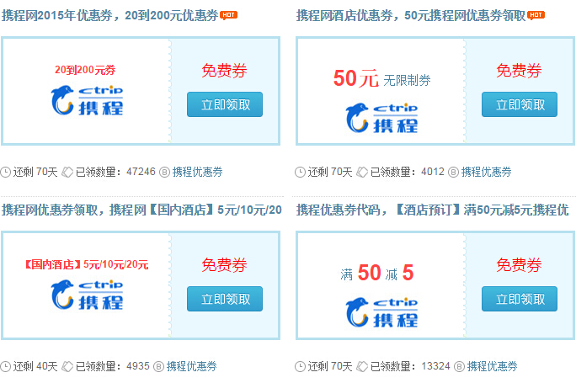Click the clock icon in the 47246 row
The height and width of the screenshot is (383, 576).
6,173
